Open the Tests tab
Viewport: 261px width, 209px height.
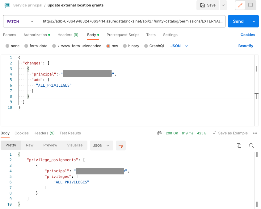(x=151, y=35)
